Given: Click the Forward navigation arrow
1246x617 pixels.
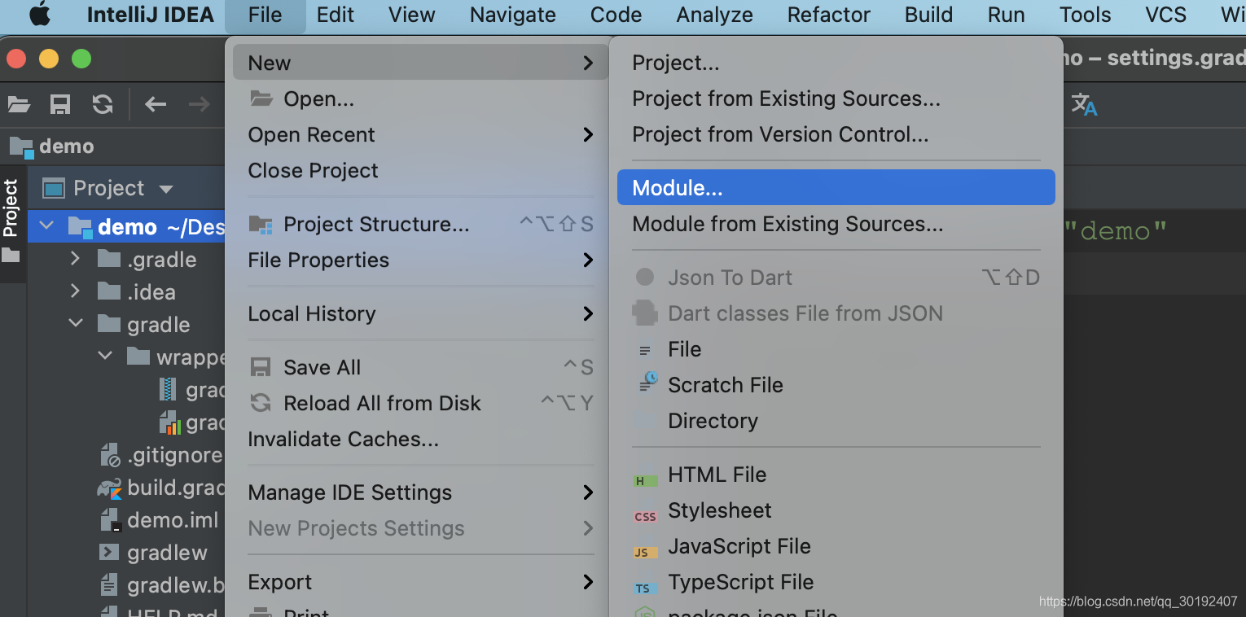Looking at the screenshot, I should (199, 104).
